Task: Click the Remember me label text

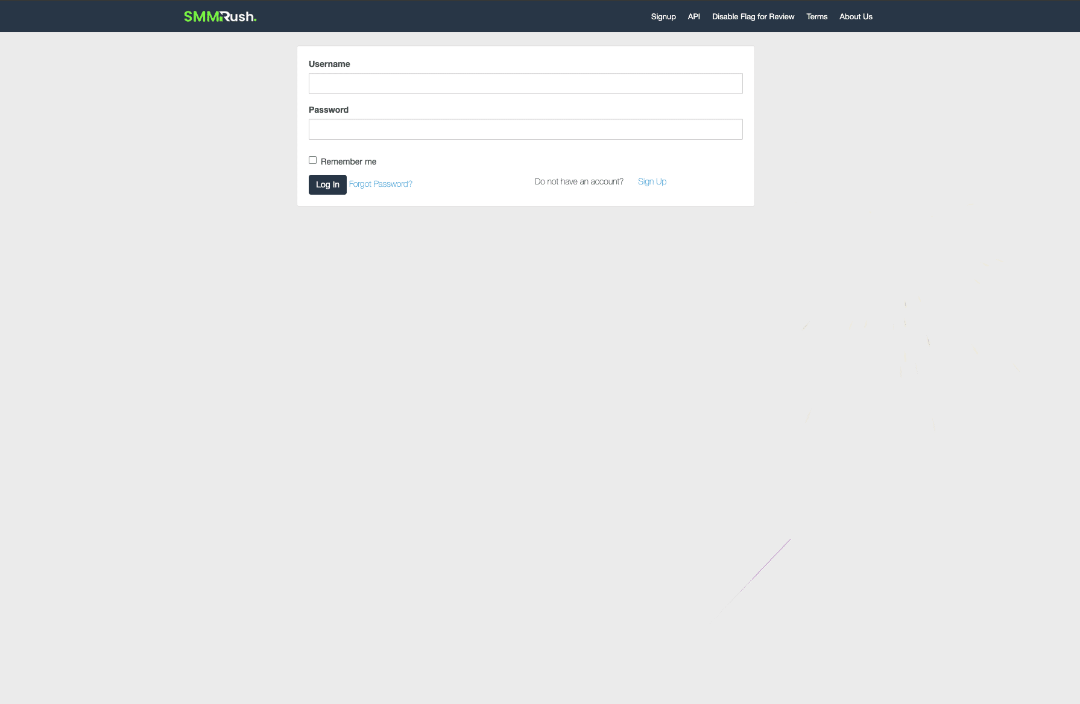Action: point(348,162)
